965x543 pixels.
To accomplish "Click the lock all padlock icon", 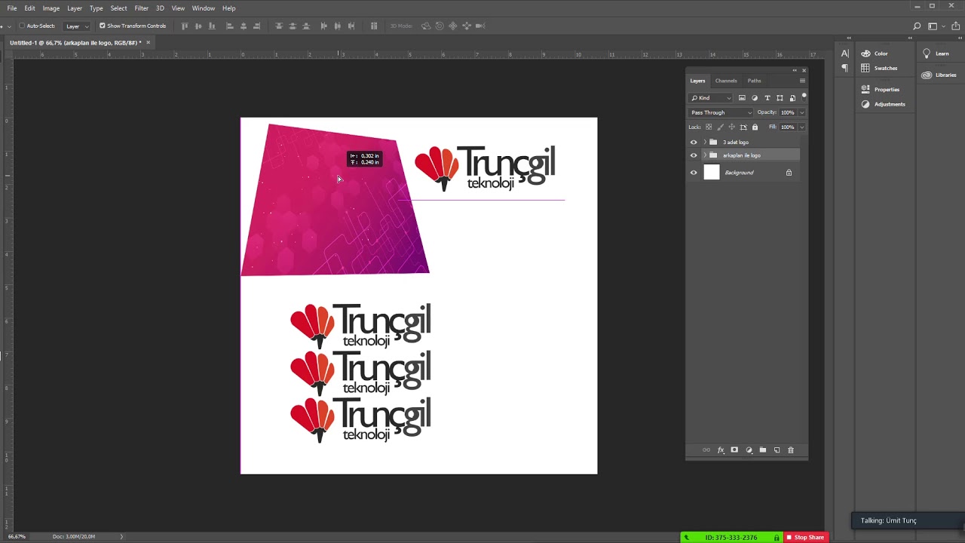I will 755,127.
